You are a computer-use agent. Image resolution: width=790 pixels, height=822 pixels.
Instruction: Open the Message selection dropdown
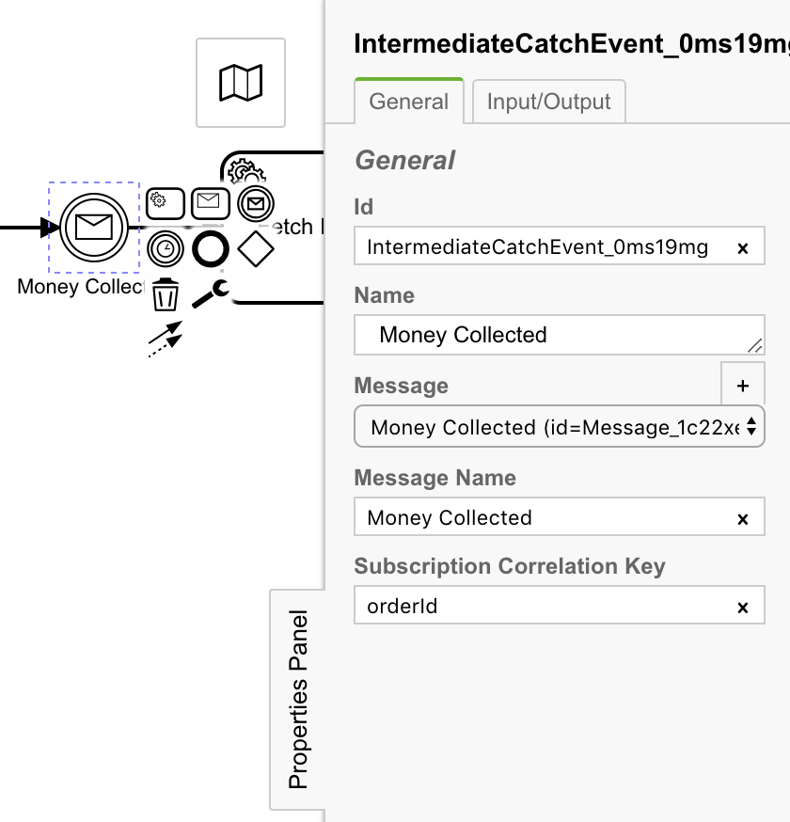pyautogui.click(x=559, y=427)
